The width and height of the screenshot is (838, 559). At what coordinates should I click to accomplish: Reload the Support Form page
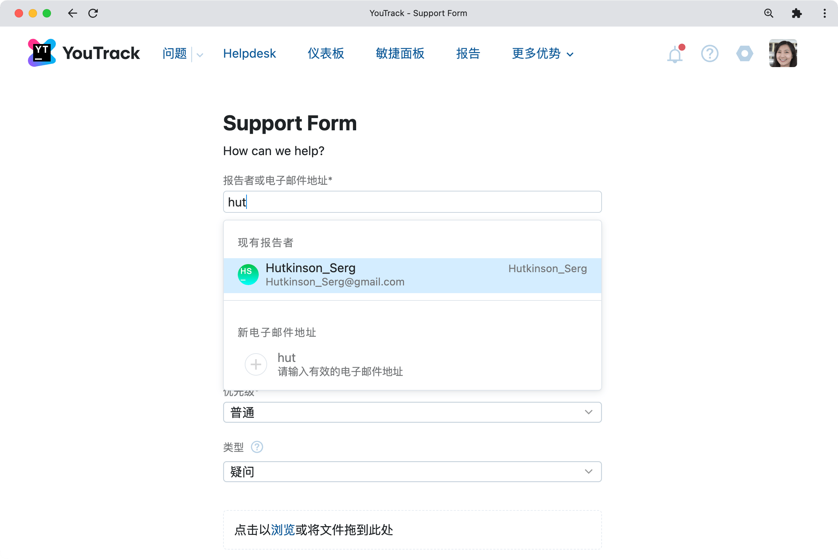pos(93,13)
